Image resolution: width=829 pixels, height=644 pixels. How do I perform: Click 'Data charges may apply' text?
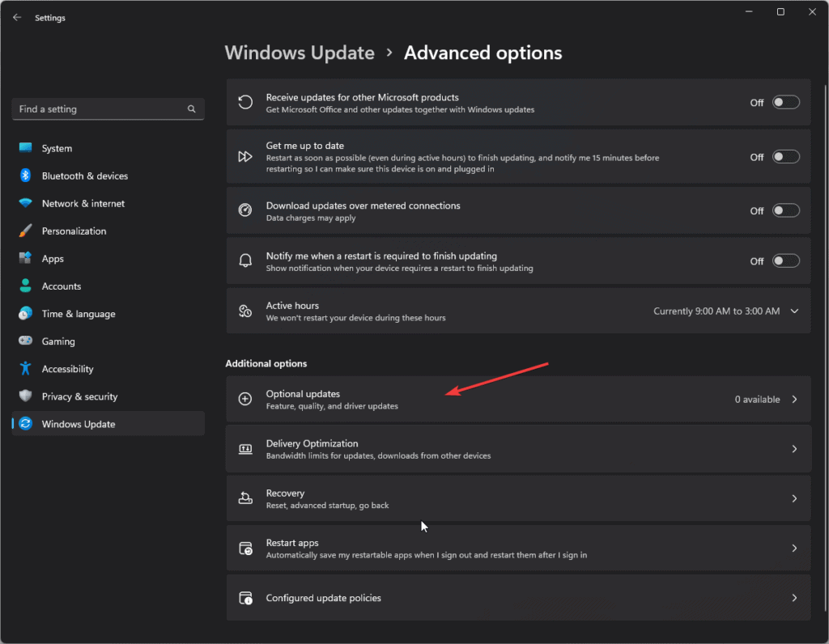point(311,218)
